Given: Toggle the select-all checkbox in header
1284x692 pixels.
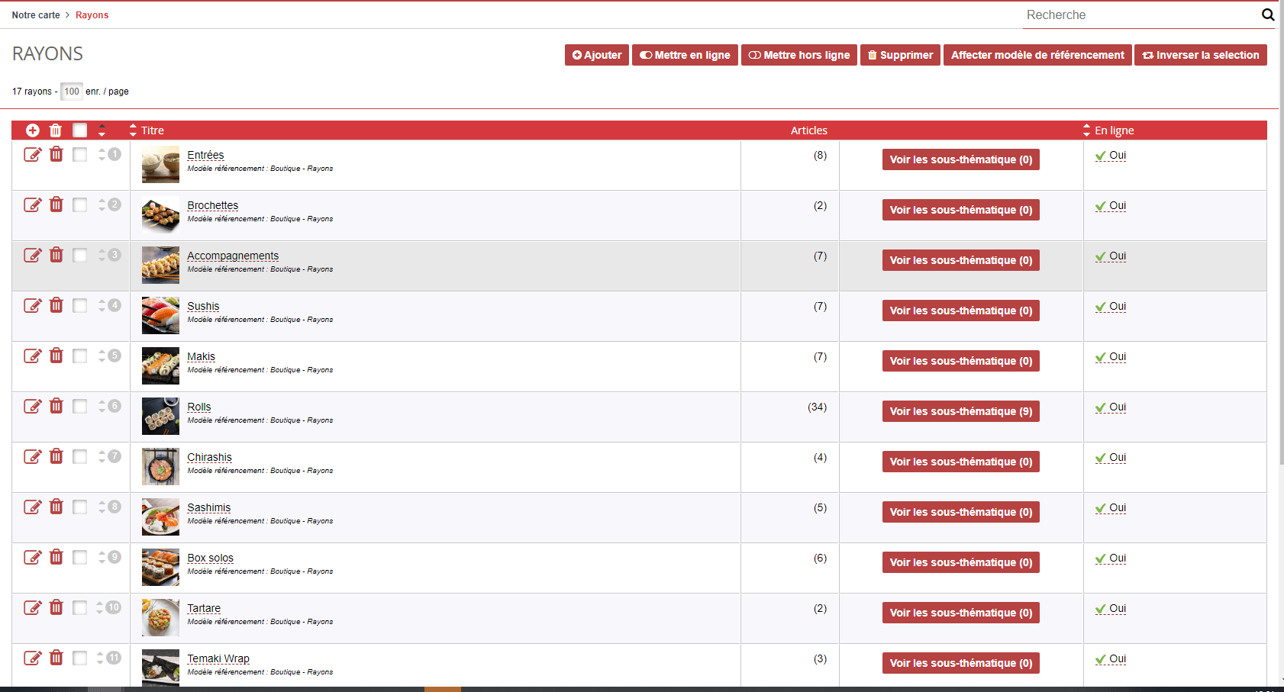Looking at the screenshot, I should coord(79,130).
